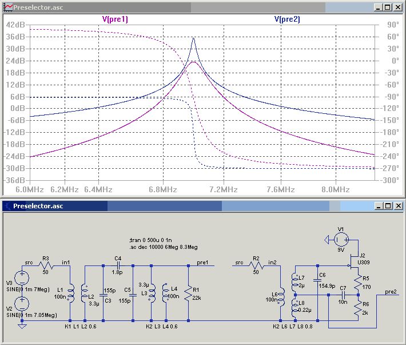Click the V[pre1] trace label
Screen dimensions: 406x345
tap(116, 19)
